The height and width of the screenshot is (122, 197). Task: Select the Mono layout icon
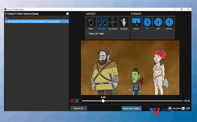tap(91, 22)
